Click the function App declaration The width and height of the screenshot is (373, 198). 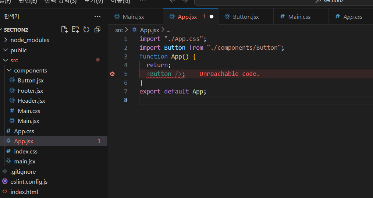click(167, 56)
